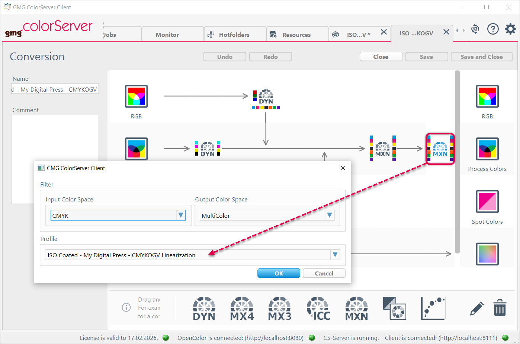
Task: Click the trash delete icon
Action: coord(500,308)
